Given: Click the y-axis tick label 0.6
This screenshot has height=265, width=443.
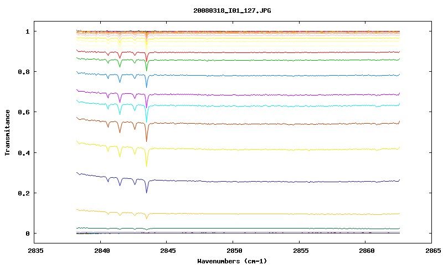Looking at the screenshot, I should pyautogui.click(x=24, y=112).
